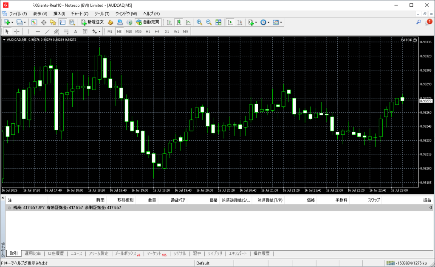
Task: Toggle the chart shift button
Action: point(240,22)
